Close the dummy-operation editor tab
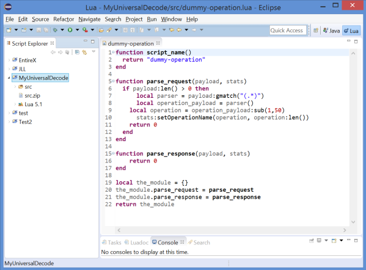 [158, 43]
